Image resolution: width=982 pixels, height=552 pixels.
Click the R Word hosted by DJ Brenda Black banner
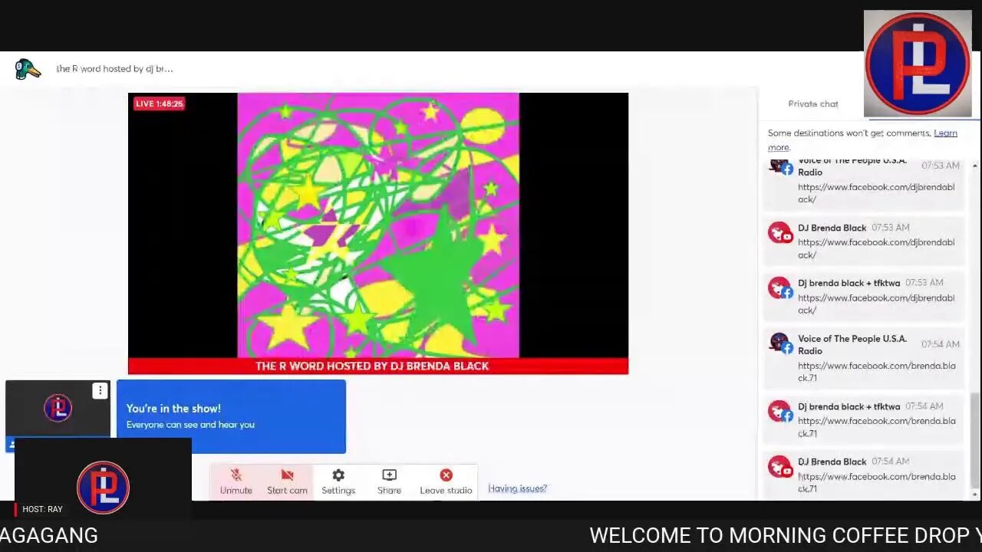[x=378, y=366]
